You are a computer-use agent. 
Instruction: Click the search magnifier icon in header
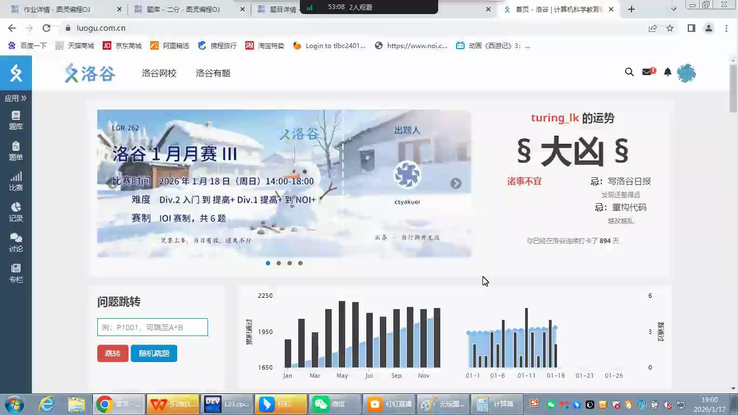629,72
